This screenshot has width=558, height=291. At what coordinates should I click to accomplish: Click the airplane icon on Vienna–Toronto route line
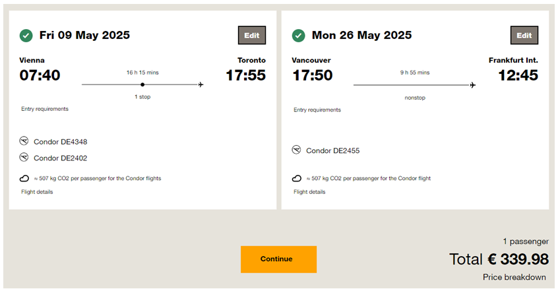[x=201, y=84]
